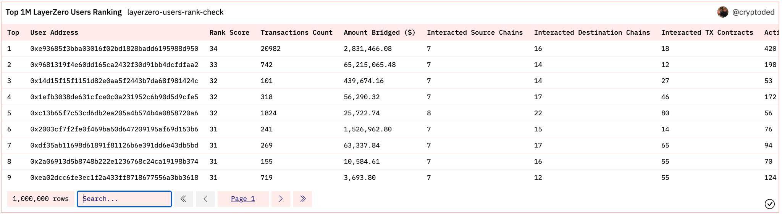
Task: Jump to the last page arrow
Action: tap(303, 199)
